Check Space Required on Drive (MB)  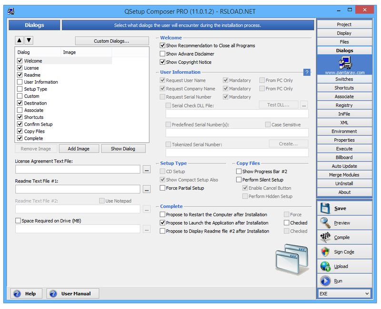click(x=18, y=221)
